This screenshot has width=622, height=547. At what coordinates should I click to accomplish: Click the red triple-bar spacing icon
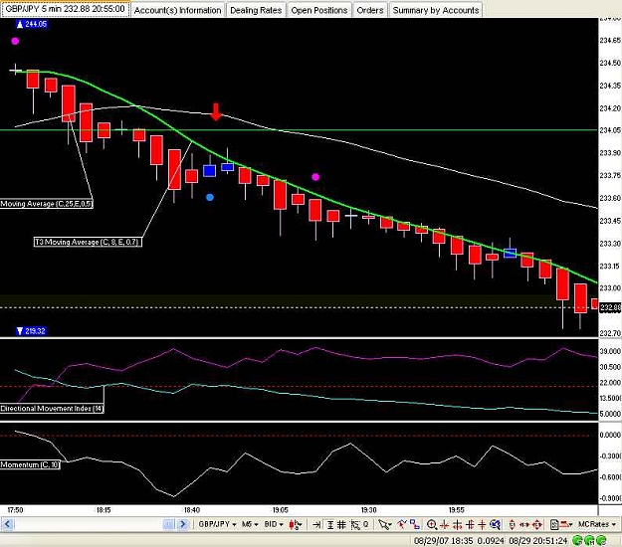pyautogui.click(x=470, y=525)
